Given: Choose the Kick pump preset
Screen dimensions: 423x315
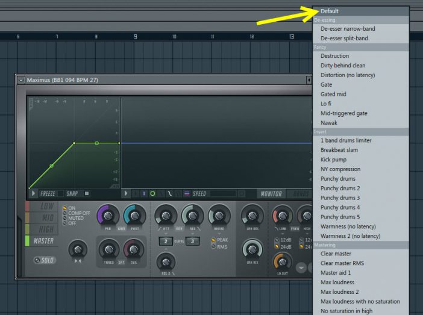Looking at the screenshot, I should click(361, 160).
